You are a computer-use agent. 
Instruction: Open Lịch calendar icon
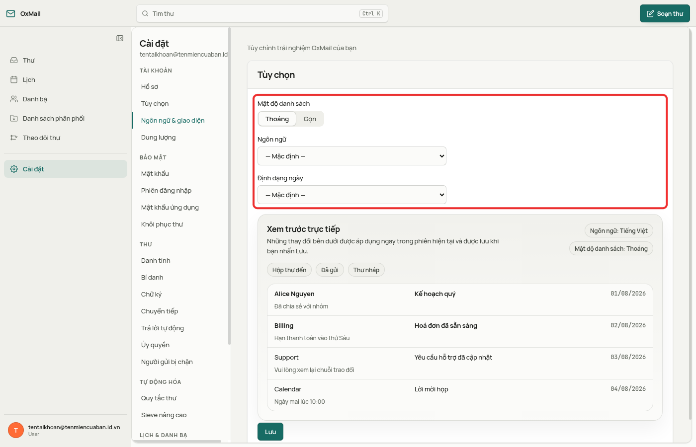(14, 79)
